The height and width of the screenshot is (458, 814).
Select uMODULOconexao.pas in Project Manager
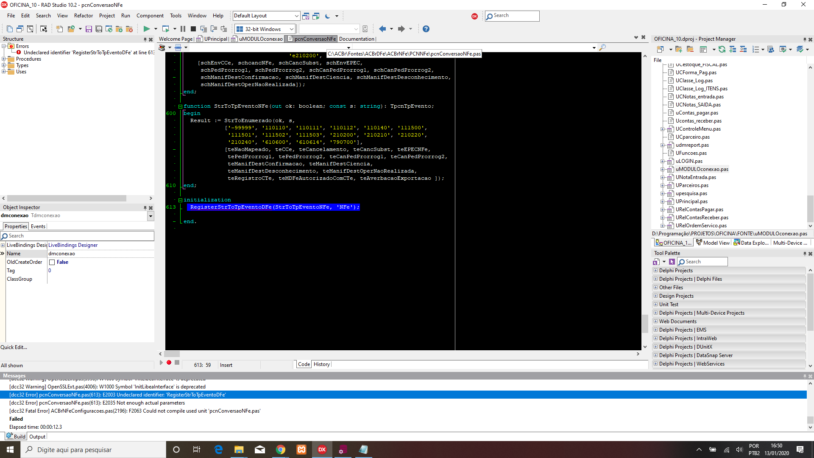pyautogui.click(x=702, y=169)
